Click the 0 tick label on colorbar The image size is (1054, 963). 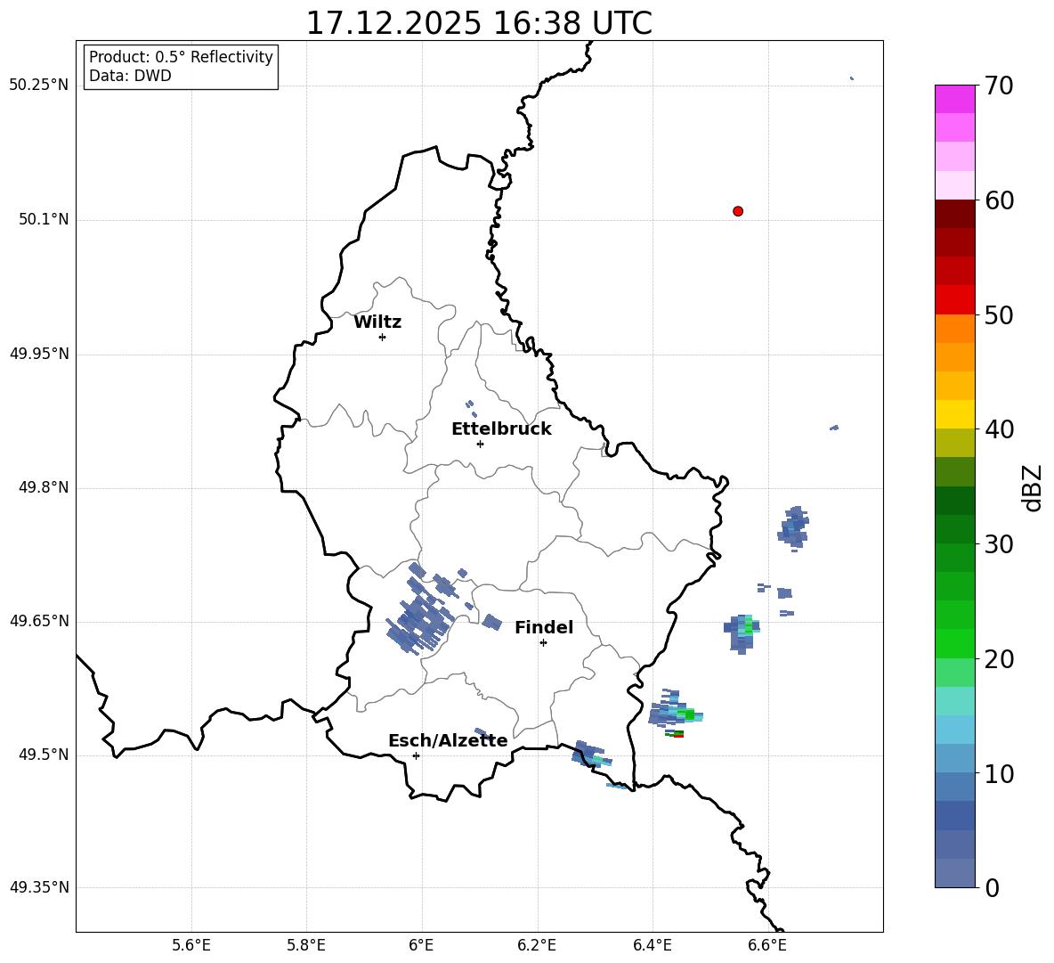point(992,888)
